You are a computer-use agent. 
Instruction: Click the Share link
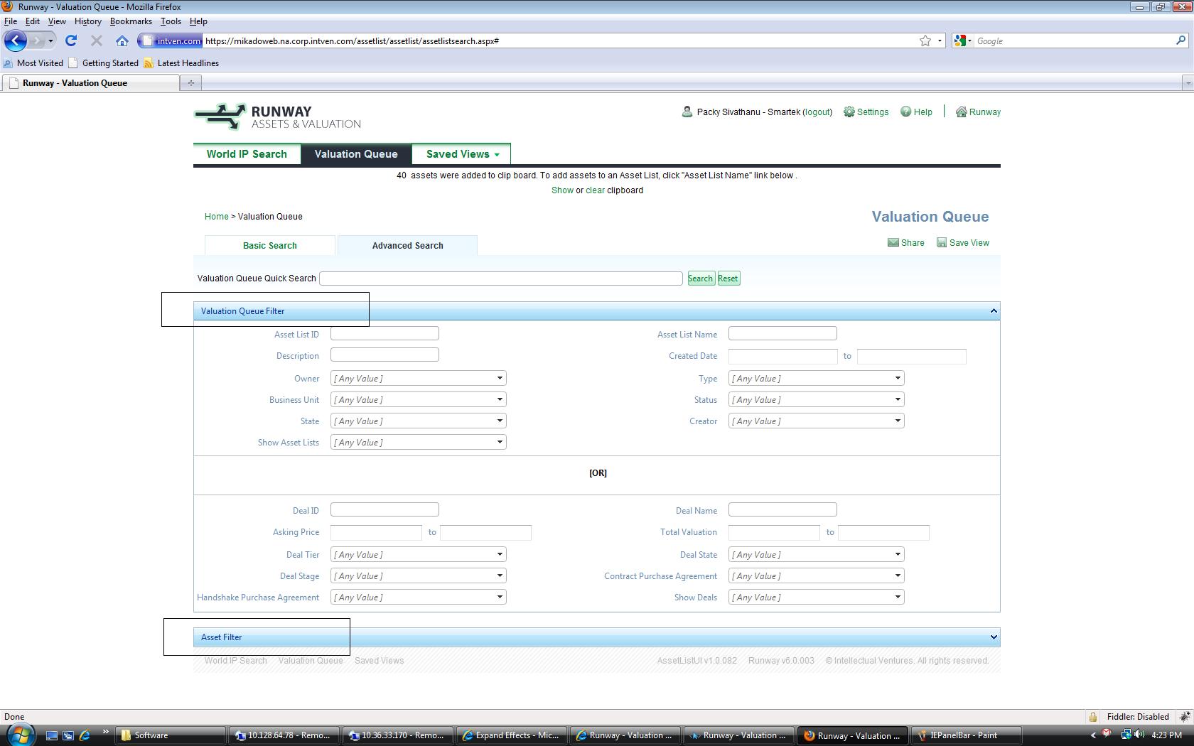[x=913, y=243]
